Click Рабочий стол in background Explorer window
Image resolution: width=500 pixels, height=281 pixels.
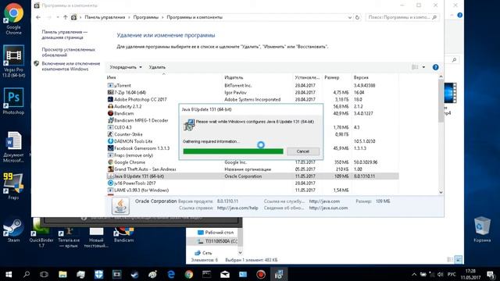tap(216, 233)
